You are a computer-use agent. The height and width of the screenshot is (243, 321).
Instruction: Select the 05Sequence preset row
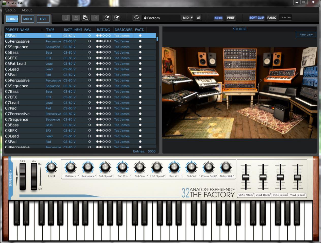click(80, 47)
